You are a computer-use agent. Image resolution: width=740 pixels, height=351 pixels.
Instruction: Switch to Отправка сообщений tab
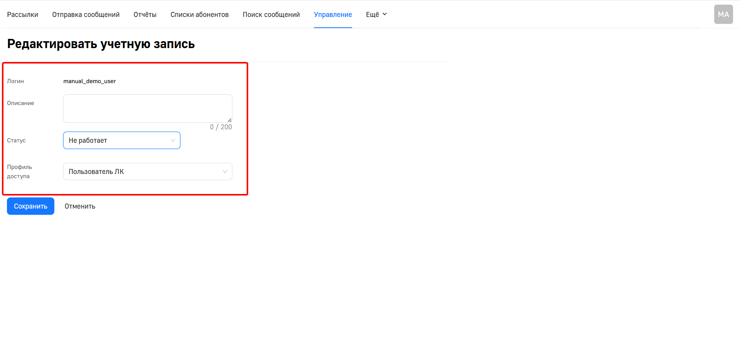click(86, 15)
